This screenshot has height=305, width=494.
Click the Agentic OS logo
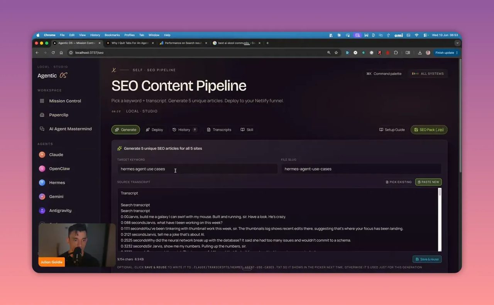(52, 75)
